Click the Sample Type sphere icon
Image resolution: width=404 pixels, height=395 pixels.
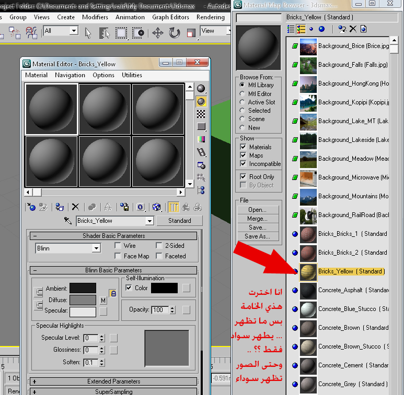(201, 89)
